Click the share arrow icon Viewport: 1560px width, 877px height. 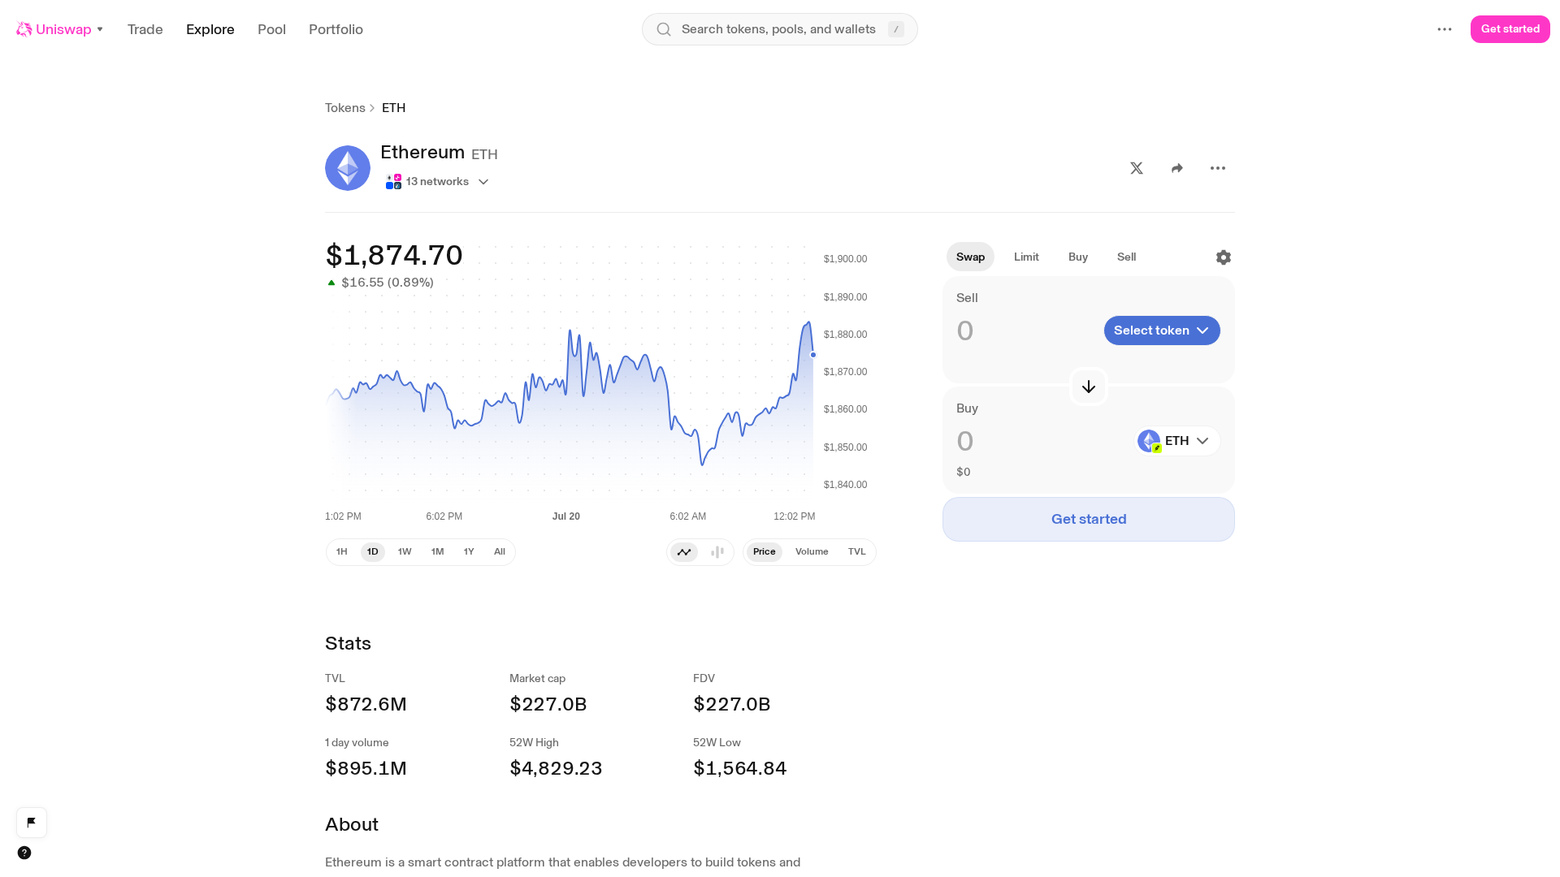click(1177, 168)
